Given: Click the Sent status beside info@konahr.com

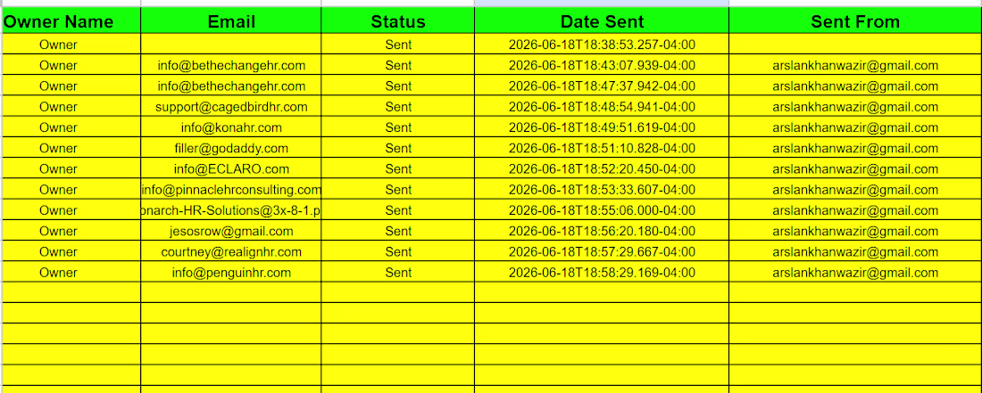Looking at the screenshot, I should coord(397,127).
